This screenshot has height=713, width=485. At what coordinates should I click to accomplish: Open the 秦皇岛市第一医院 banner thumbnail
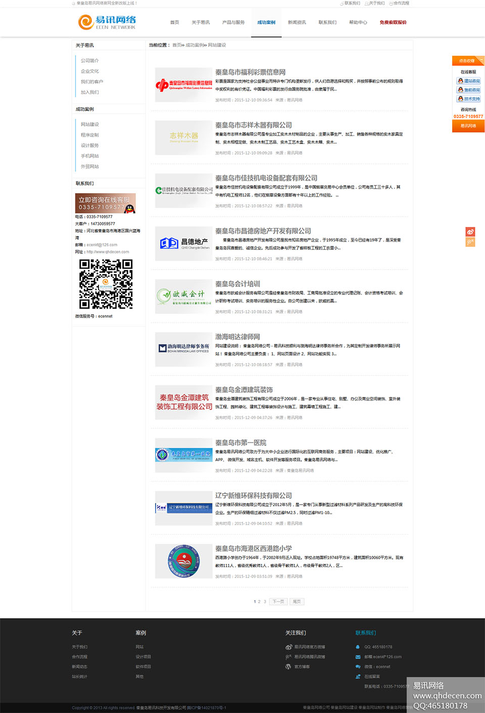[184, 456]
